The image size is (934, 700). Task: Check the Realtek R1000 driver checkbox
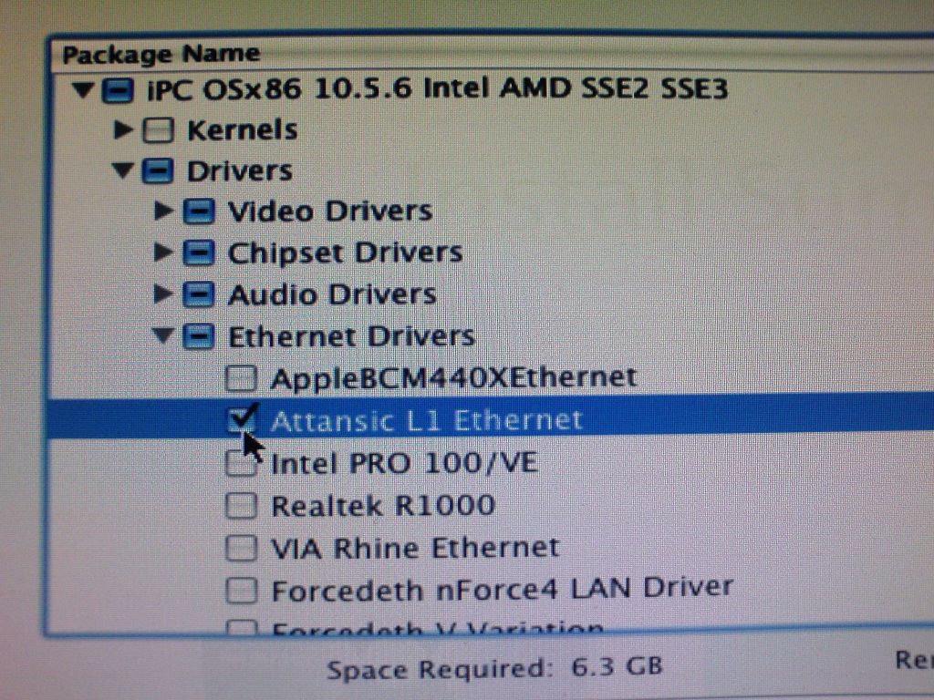point(241,506)
